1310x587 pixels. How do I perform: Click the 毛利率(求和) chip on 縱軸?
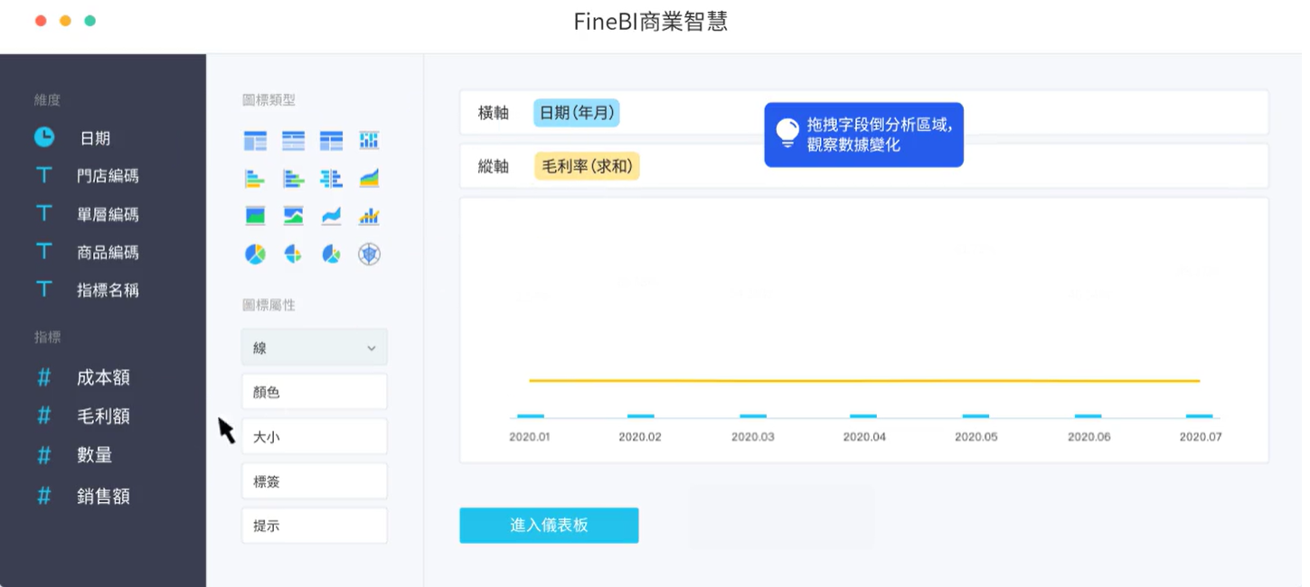[587, 166]
